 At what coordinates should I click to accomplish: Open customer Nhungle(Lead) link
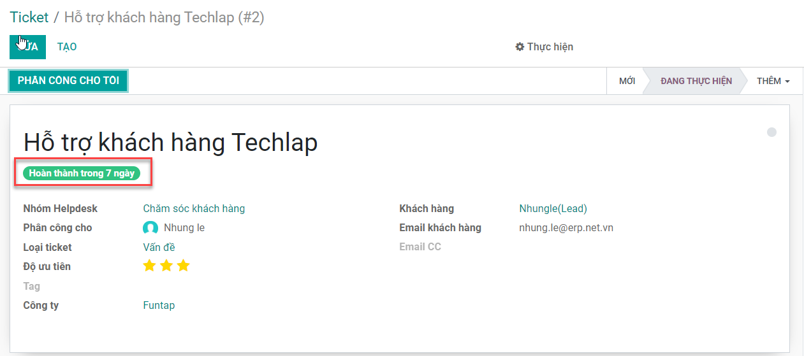[553, 208]
